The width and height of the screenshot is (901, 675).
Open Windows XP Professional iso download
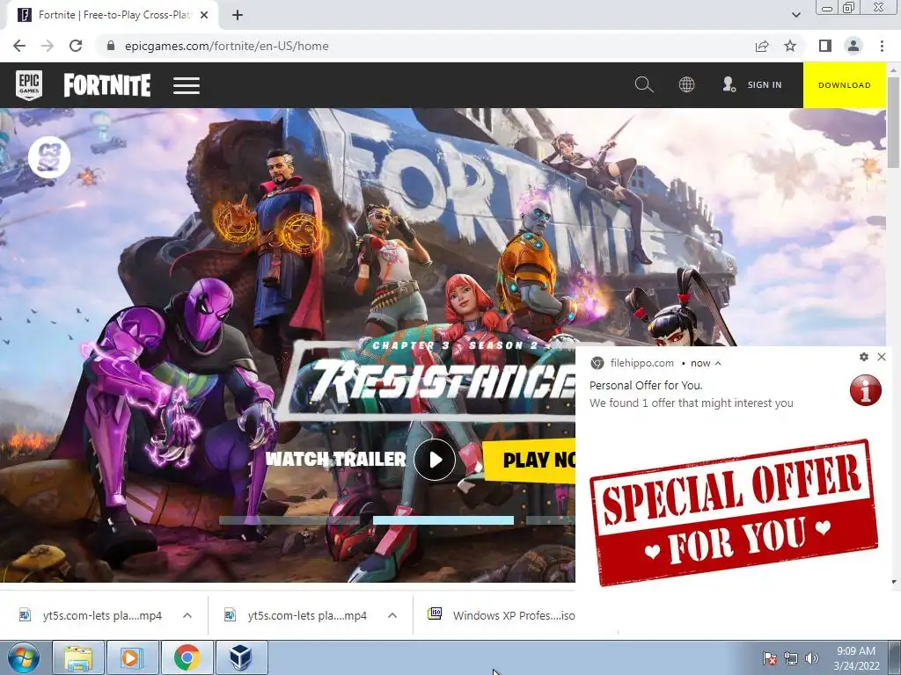point(501,615)
